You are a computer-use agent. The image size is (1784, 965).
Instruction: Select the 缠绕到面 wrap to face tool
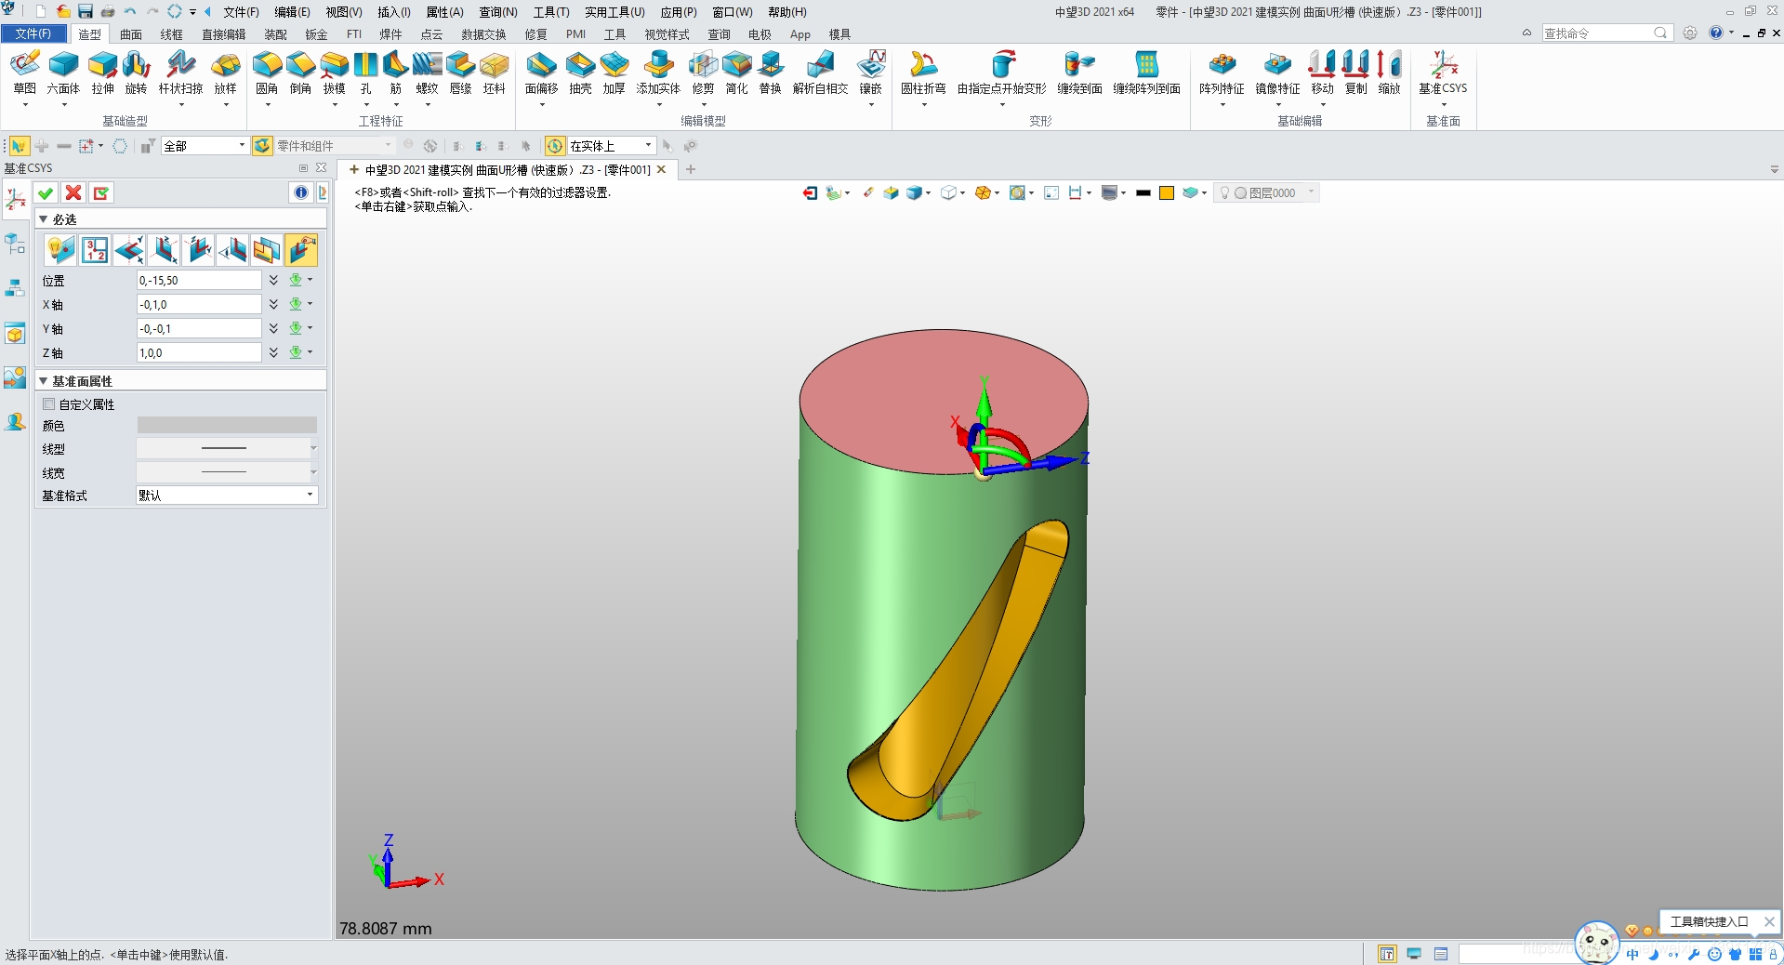[x=1079, y=73]
